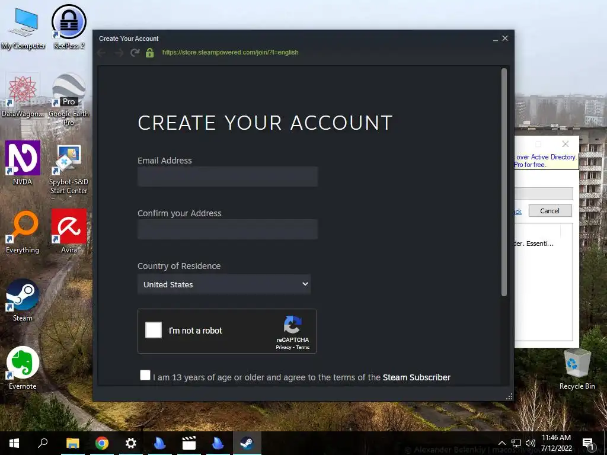Tick the 13 years of age agreement checkbox
The width and height of the screenshot is (607, 455).
[x=145, y=375]
